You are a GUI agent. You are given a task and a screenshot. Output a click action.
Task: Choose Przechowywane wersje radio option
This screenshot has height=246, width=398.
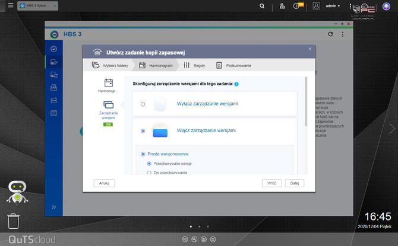(x=149, y=164)
